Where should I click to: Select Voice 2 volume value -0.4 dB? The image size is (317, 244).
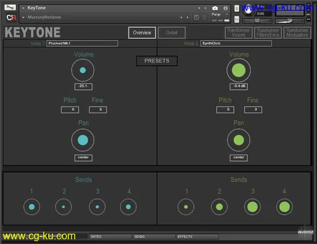click(x=239, y=87)
